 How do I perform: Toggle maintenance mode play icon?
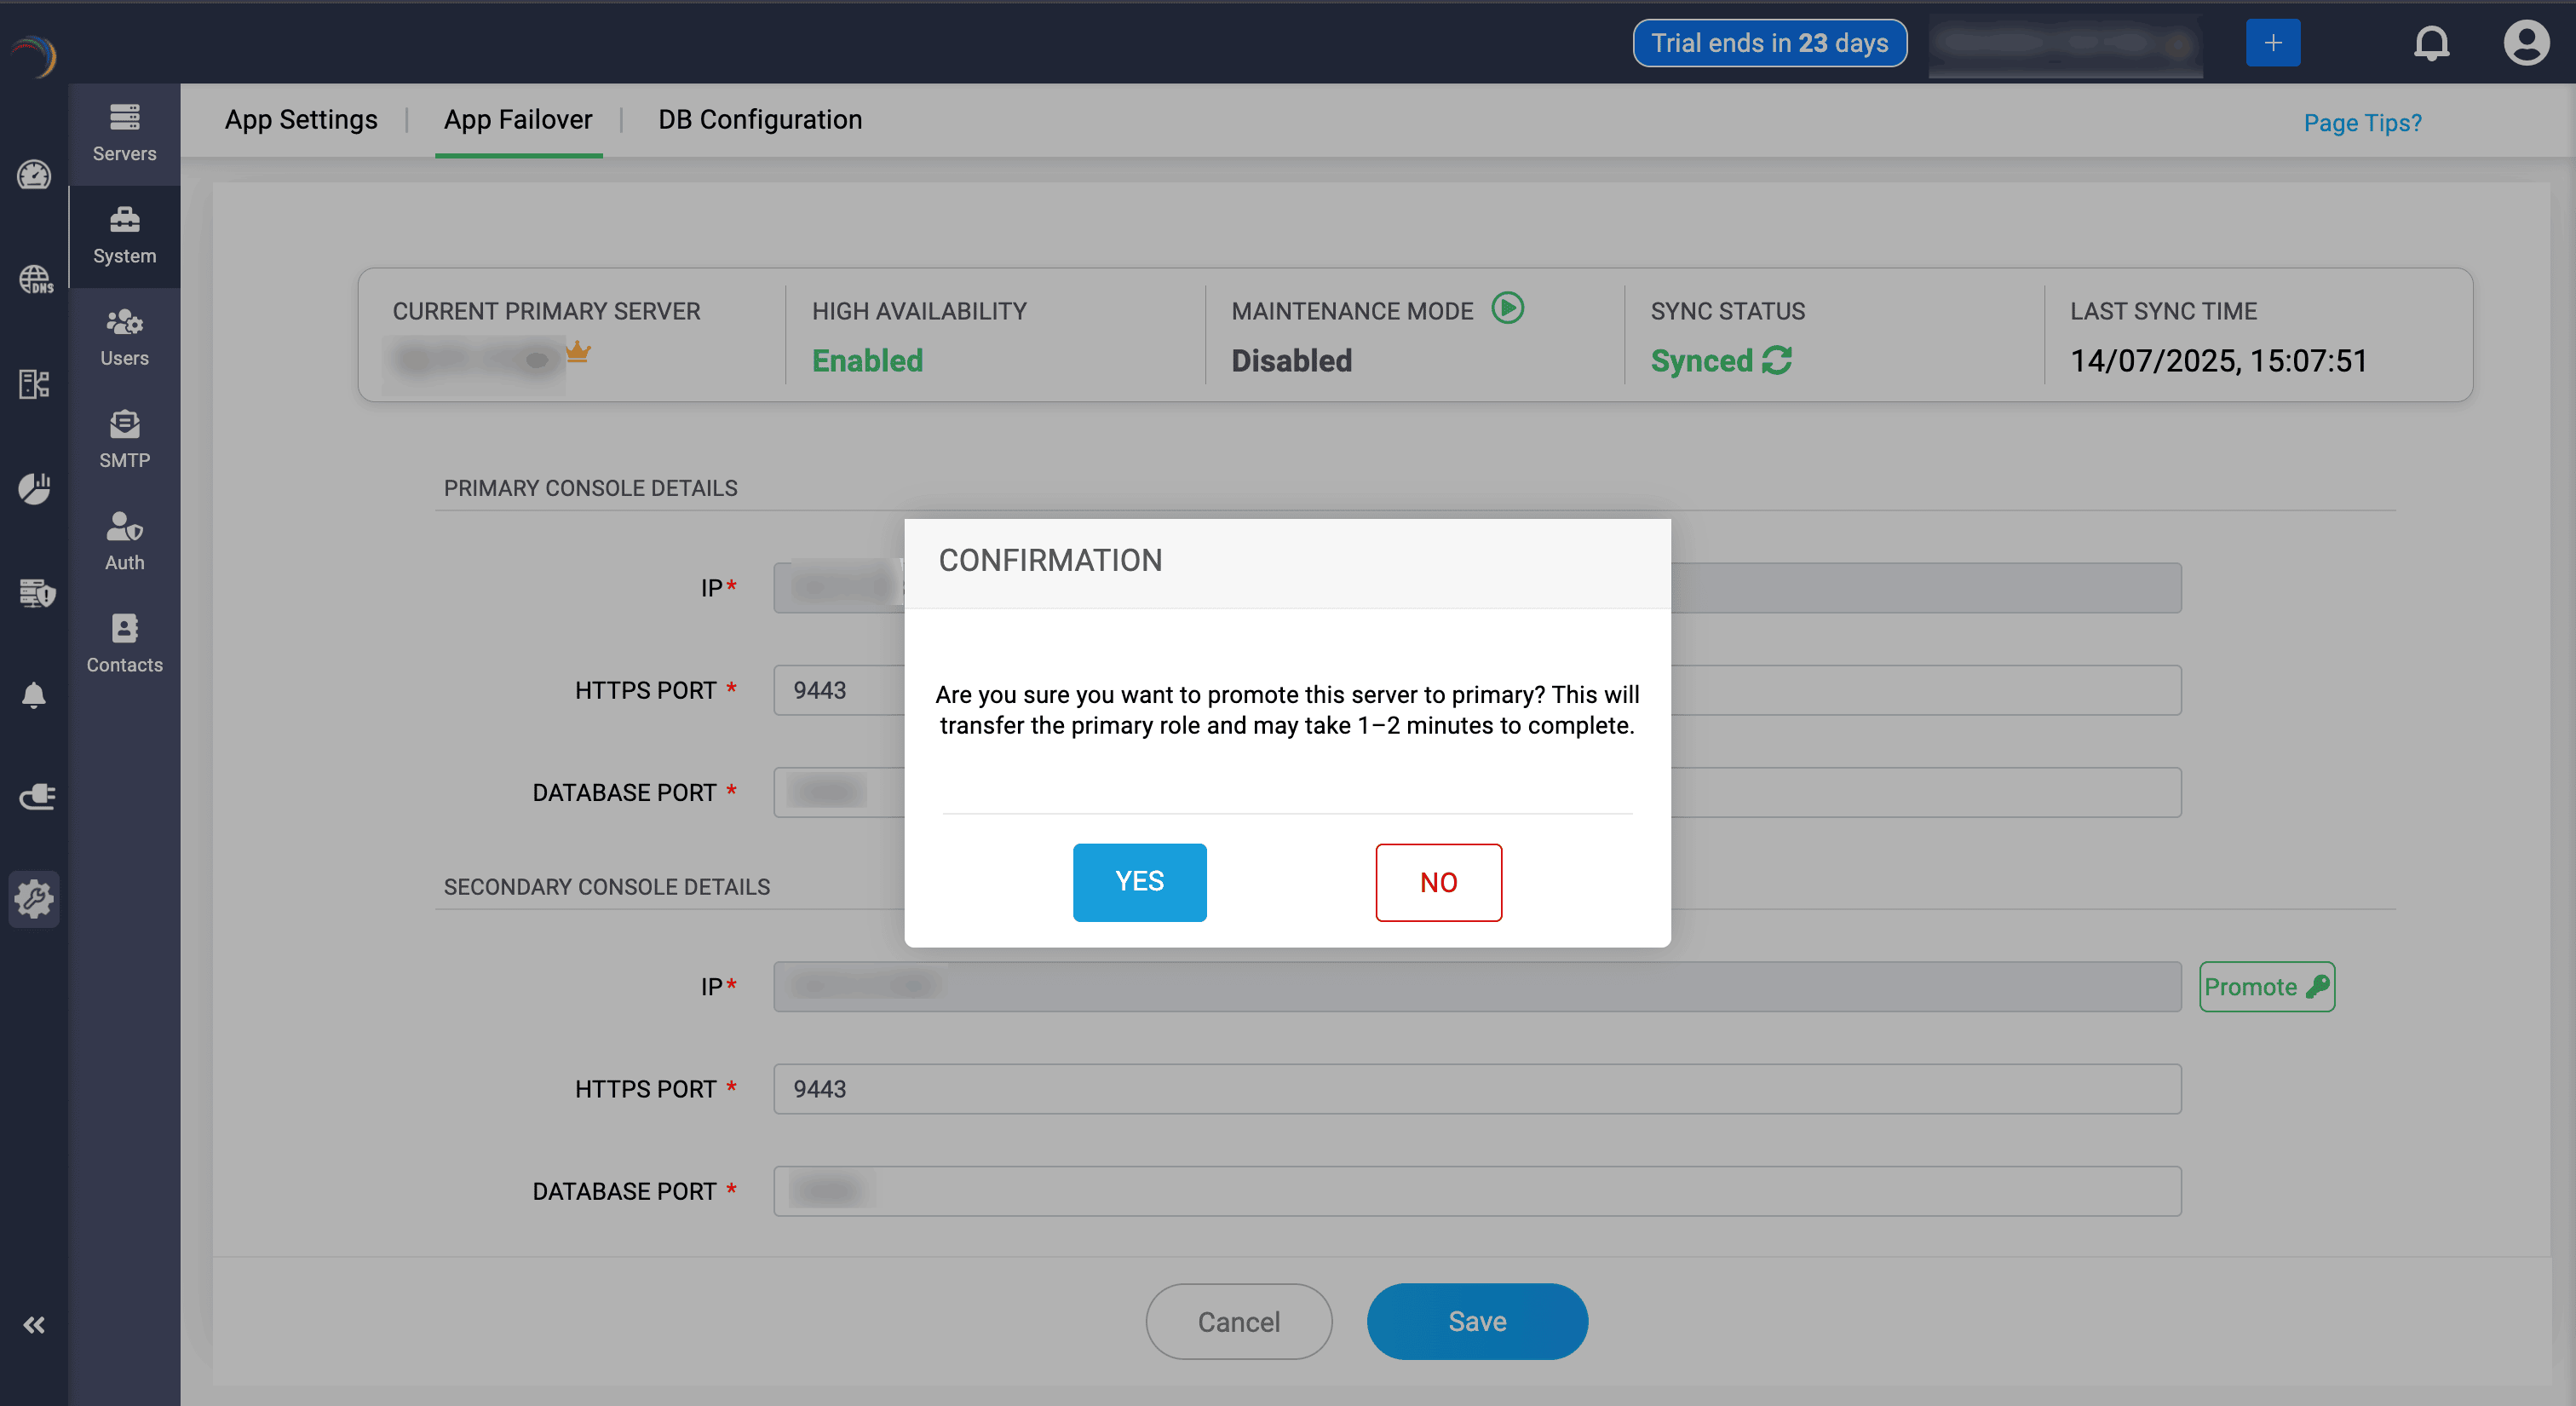point(1507,307)
